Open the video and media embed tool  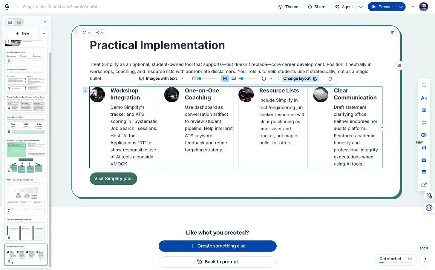click(x=424, y=160)
